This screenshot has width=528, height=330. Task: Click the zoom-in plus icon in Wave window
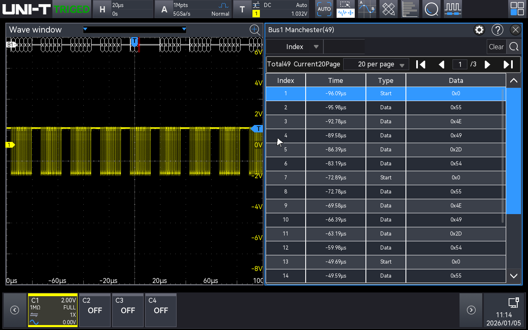[x=255, y=29]
